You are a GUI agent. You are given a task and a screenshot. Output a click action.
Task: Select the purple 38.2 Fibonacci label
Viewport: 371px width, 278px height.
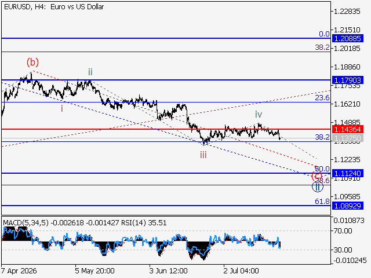click(322, 47)
